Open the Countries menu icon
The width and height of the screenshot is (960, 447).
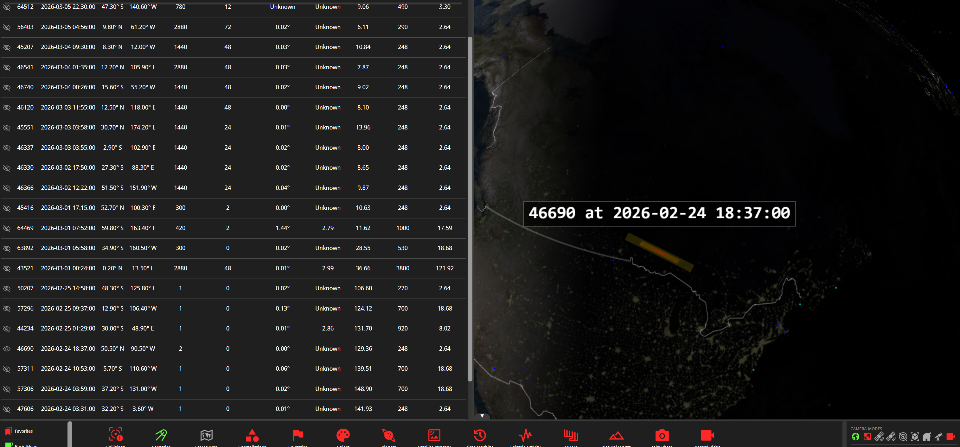click(298, 435)
